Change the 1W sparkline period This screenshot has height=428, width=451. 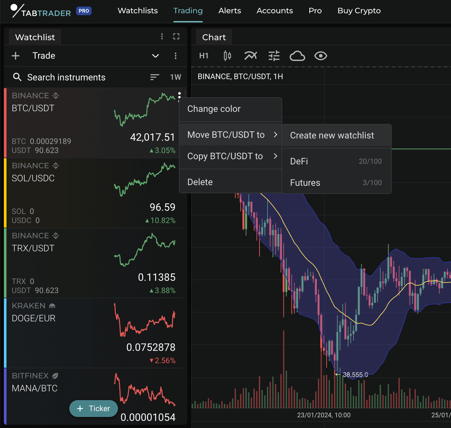tap(176, 77)
